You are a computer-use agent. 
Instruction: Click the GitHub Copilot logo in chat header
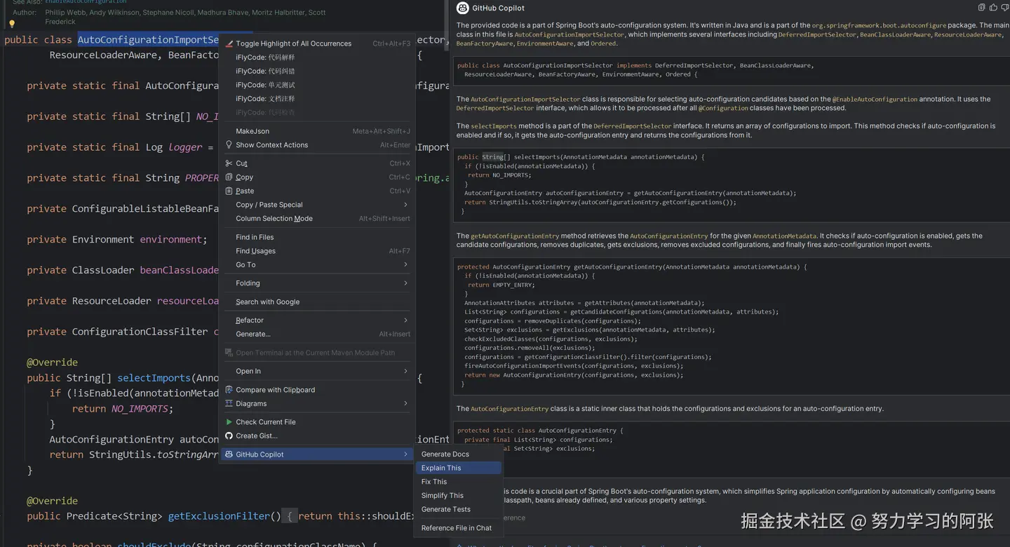462,8
